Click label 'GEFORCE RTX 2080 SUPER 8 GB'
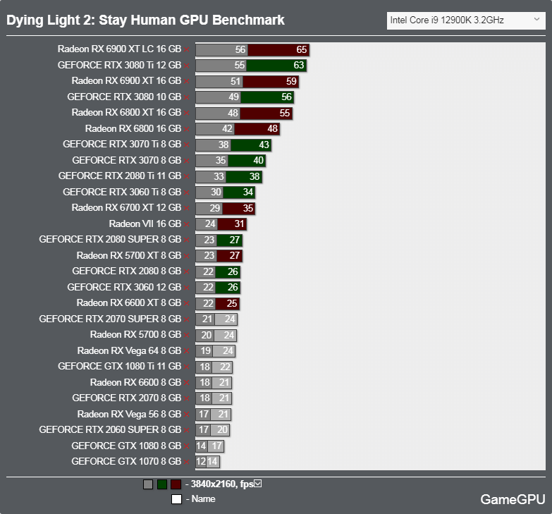 (x=110, y=240)
